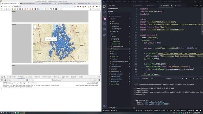The height and width of the screenshot is (114, 203).
Task: Zoom out on the Leaflet map
Action: coord(35,28)
